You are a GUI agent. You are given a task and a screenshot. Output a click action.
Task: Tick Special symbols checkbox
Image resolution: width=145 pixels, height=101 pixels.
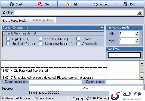tap(41, 43)
